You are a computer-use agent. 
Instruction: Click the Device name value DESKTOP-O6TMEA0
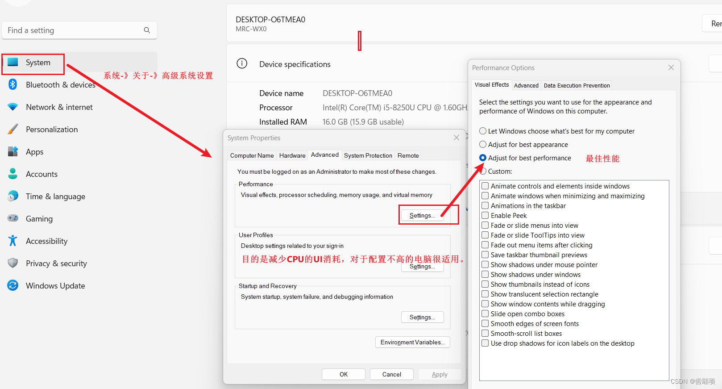point(357,93)
